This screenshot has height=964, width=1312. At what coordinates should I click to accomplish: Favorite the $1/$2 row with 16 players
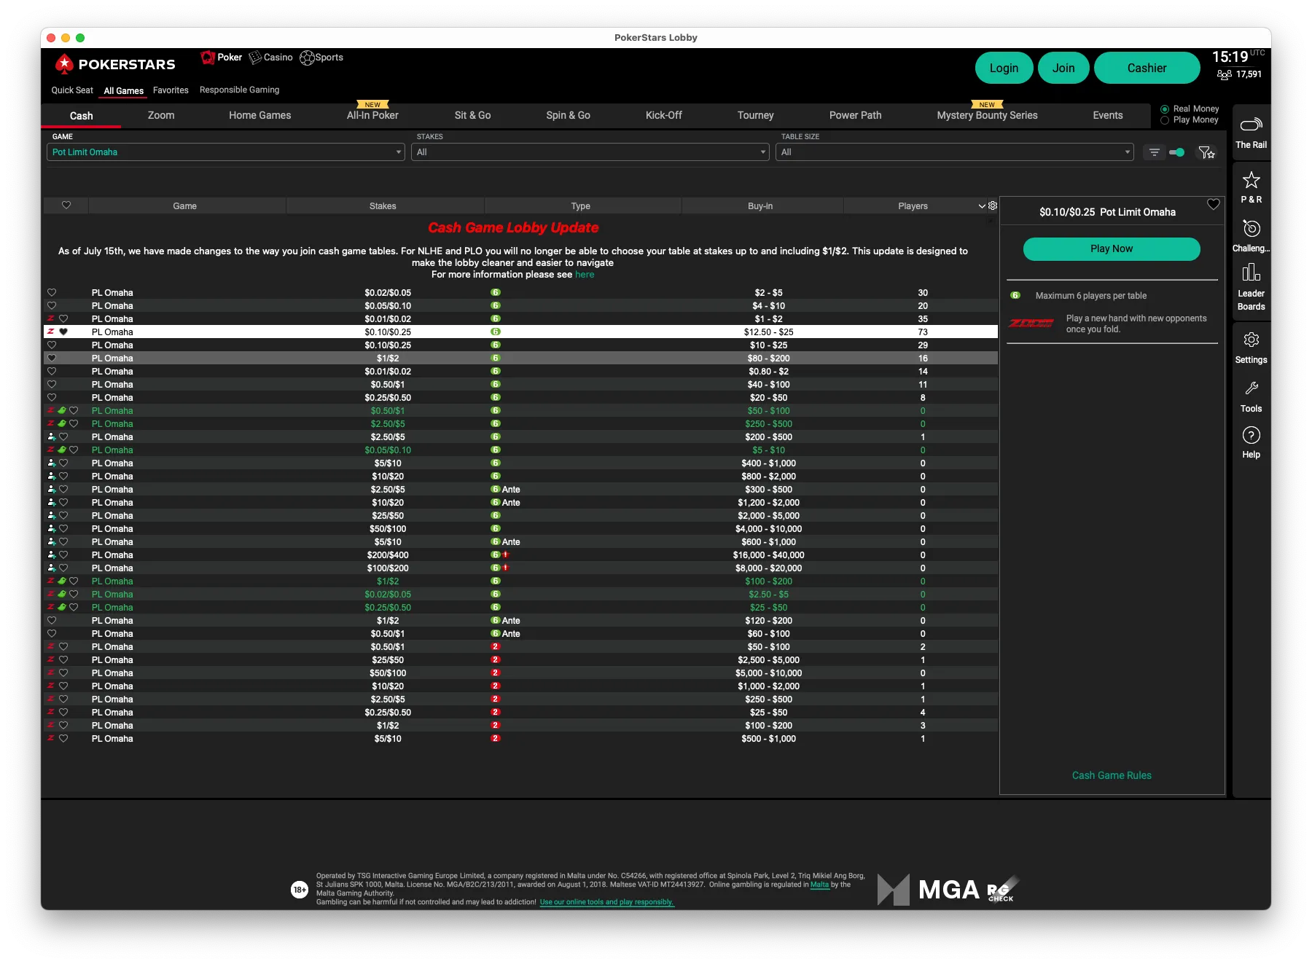(52, 358)
